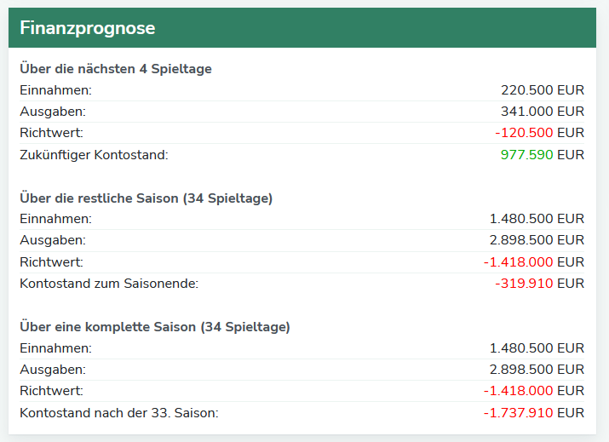Select the "Kontostand zum Saisonende" label
Screen dimensions: 609x442
109,284
